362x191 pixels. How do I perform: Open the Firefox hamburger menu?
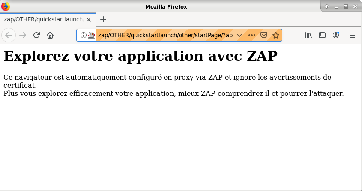coord(352,35)
